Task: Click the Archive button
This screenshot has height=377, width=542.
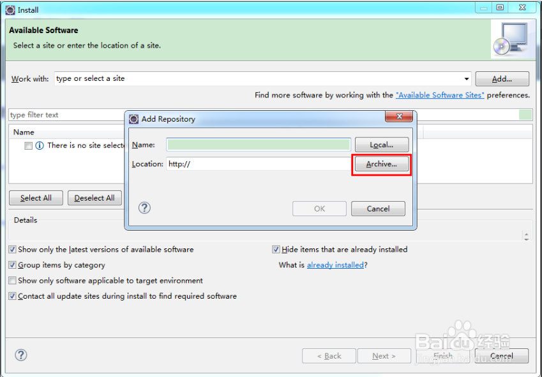Action: click(381, 164)
